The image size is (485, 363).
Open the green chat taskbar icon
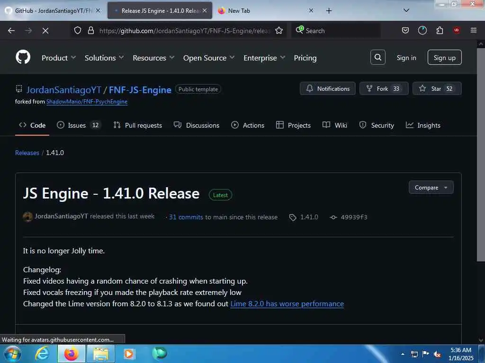tap(160, 353)
